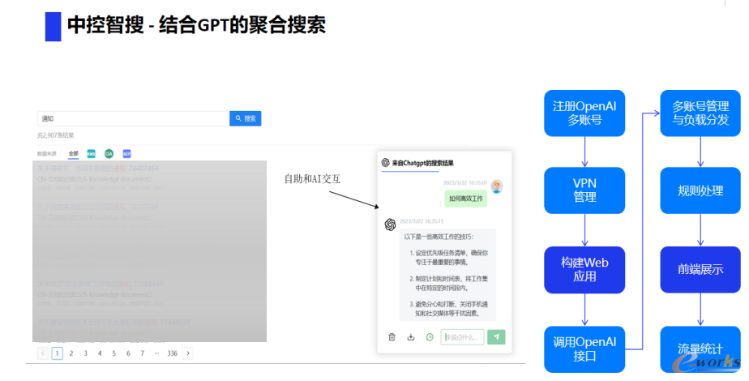Click the slide title 中控智搜 - 结合GPT的聚合搜索
The width and height of the screenshot is (749, 381).
click(x=196, y=25)
